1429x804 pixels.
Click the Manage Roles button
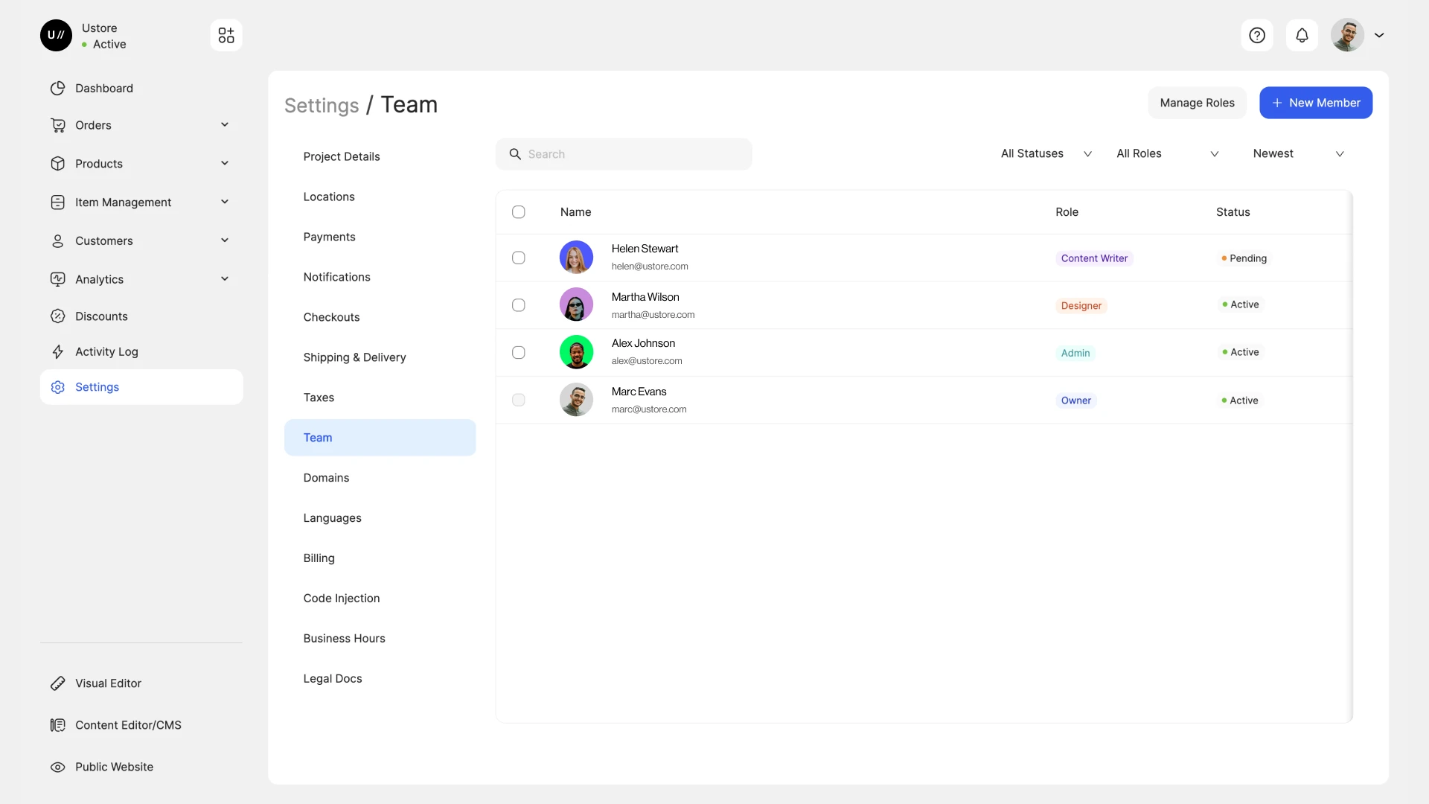(1198, 103)
